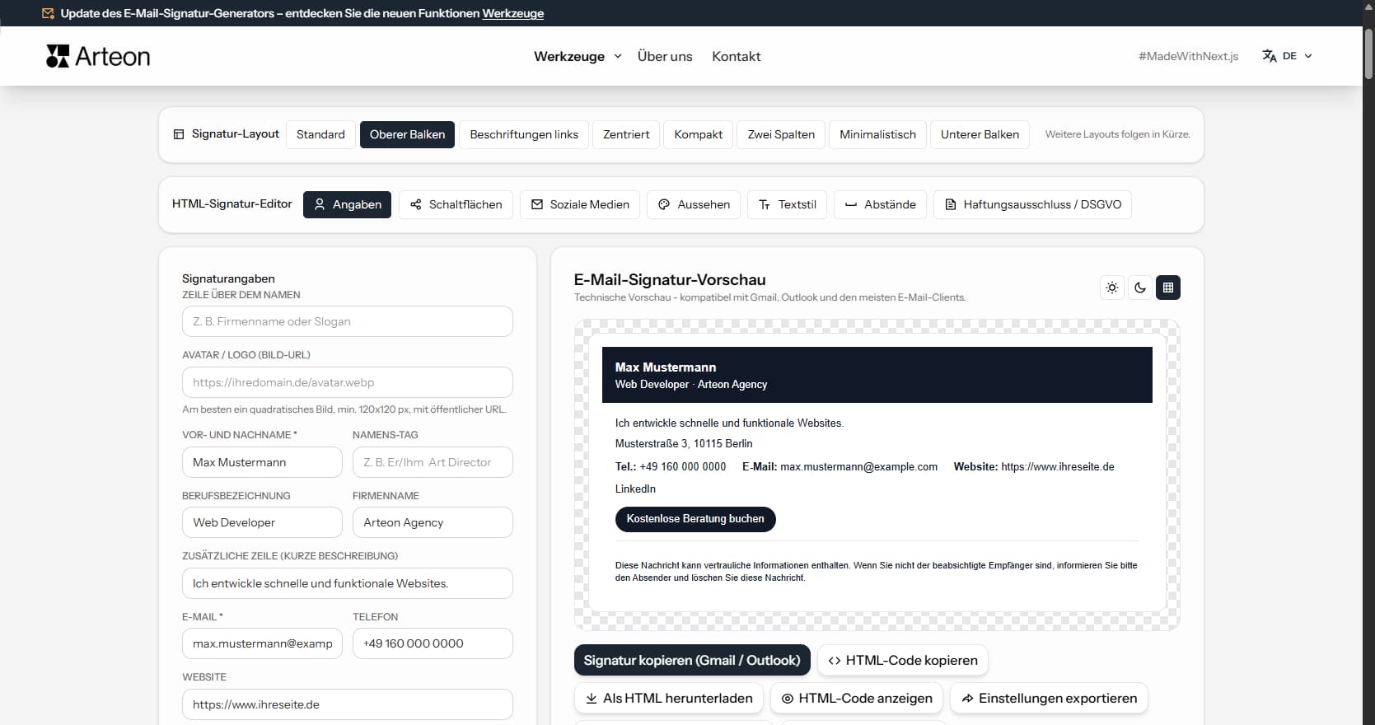1375x725 pixels.
Task: Select the Standard layout
Action: pyautogui.click(x=320, y=134)
